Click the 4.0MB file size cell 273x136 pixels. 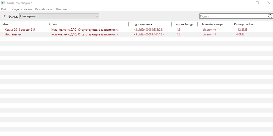tap(240, 34)
